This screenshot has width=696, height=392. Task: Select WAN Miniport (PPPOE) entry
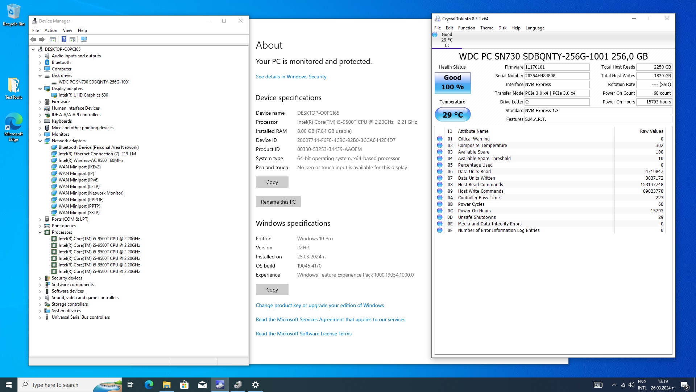click(81, 200)
